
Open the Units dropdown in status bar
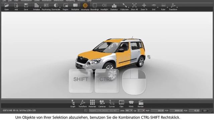pos(129,111)
